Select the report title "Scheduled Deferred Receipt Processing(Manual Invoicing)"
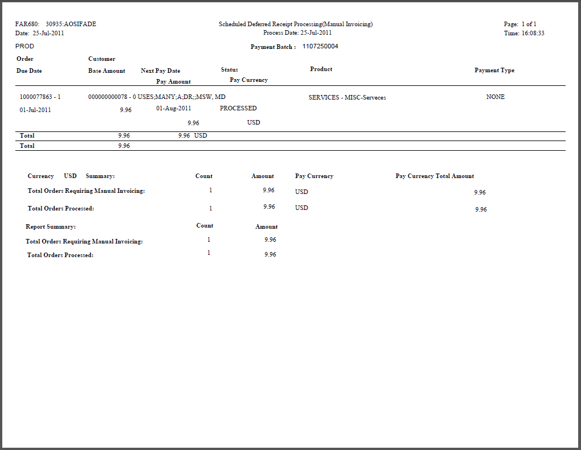The width and height of the screenshot is (581, 450). pos(296,24)
